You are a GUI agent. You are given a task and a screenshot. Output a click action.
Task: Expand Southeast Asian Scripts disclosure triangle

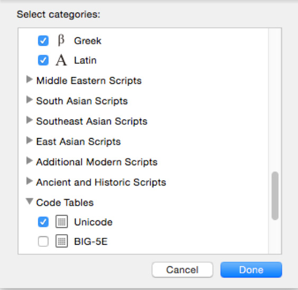pos(29,120)
